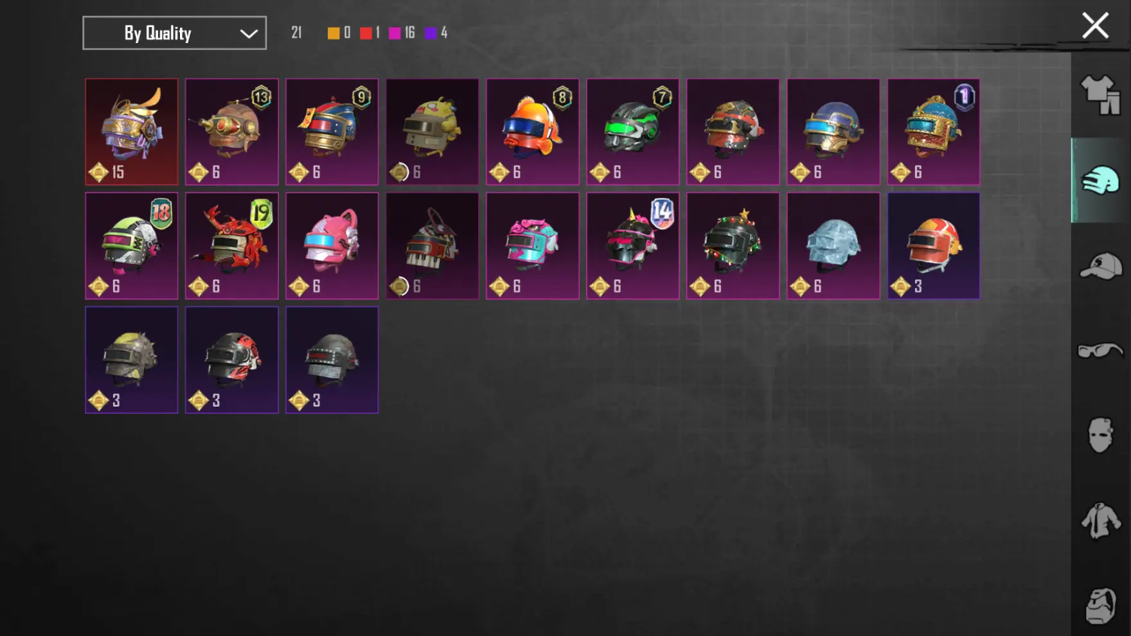The height and width of the screenshot is (636, 1131).
Task: Choose the red crab helmet numbered 19
Action: 231,245
